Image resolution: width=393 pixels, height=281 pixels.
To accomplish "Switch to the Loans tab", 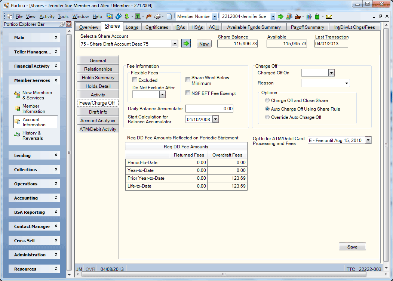I will click(x=132, y=27).
